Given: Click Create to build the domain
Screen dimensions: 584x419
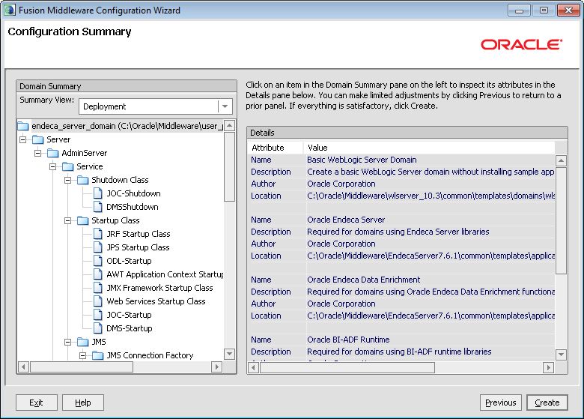Looking at the screenshot, I should pos(547,403).
